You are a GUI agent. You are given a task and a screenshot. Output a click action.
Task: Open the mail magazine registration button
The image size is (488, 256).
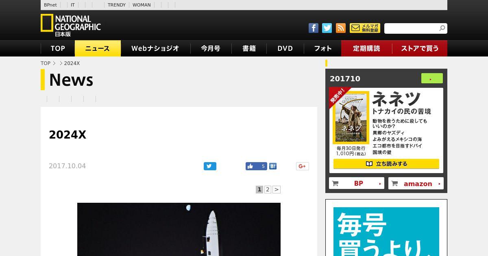(x=365, y=28)
